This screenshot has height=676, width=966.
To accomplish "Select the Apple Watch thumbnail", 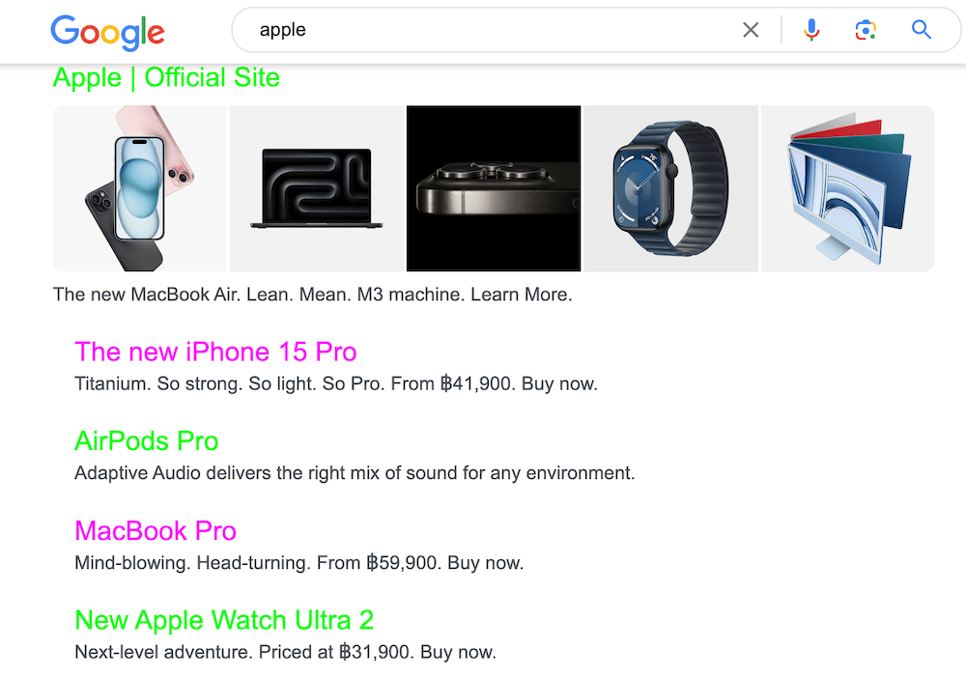I will 671,188.
